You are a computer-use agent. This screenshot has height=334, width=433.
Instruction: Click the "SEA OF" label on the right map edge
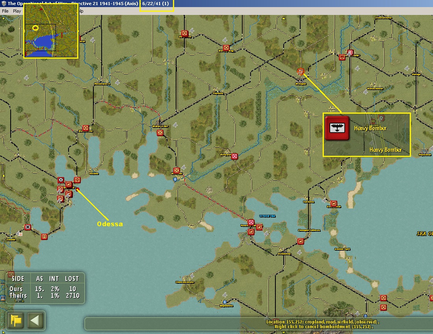point(425,234)
